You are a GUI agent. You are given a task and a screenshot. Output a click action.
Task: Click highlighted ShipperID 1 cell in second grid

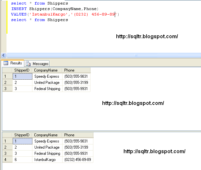(22, 141)
